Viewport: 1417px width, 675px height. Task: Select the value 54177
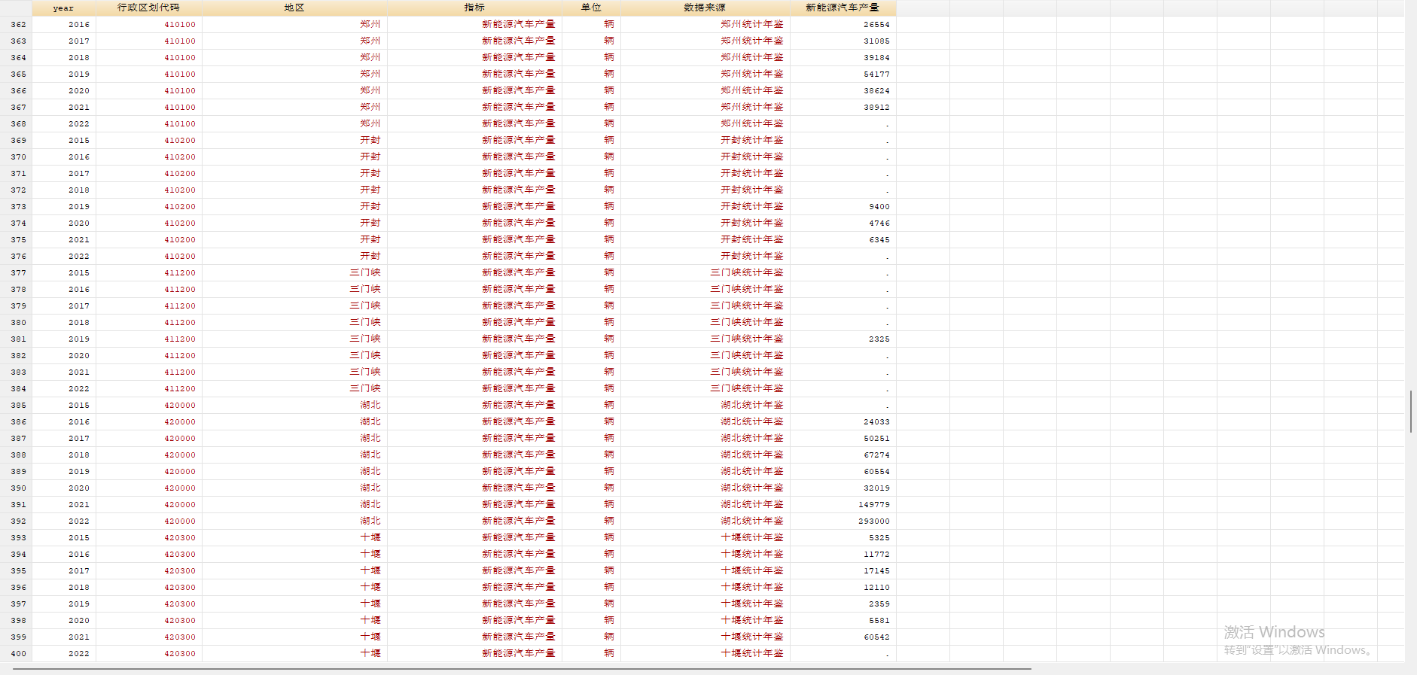tap(876, 74)
